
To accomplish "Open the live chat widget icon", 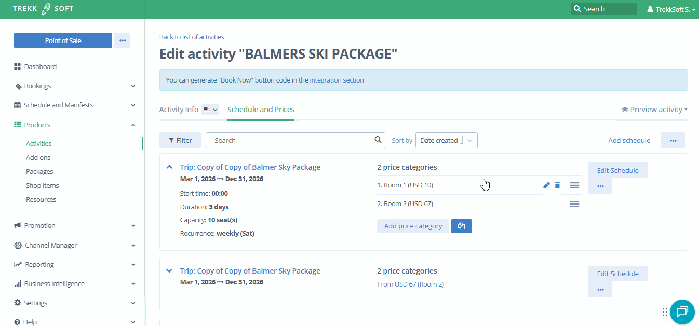I will pos(682,311).
